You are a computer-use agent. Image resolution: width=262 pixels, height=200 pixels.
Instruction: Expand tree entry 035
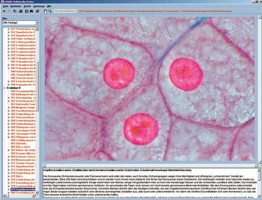click(x=8, y=42)
